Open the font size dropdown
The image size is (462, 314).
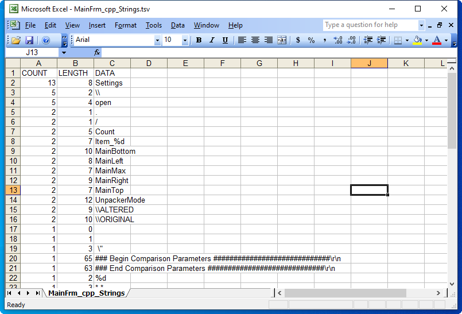click(x=185, y=40)
